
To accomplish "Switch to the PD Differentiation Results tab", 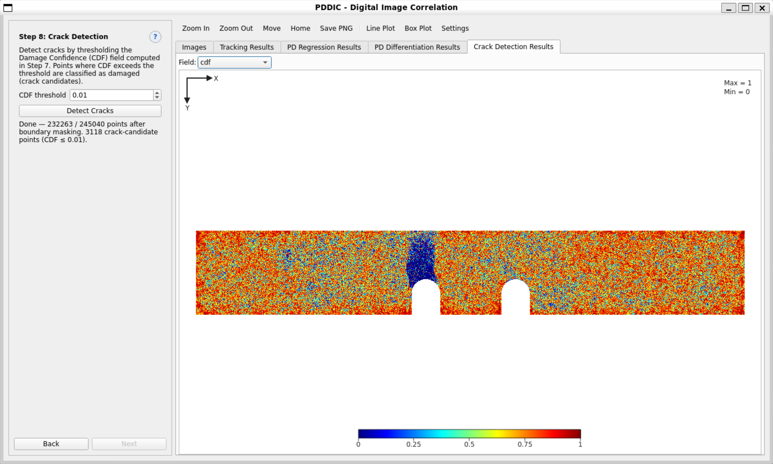I will click(x=417, y=47).
